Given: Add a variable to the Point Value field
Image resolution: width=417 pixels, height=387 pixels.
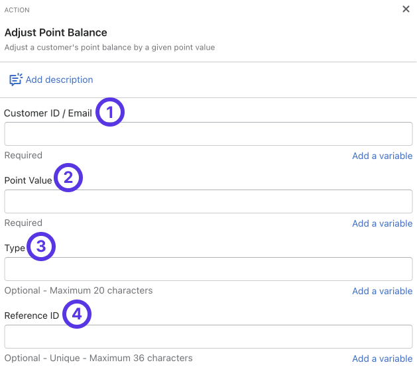Looking at the screenshot, I should tap(382, 223).
